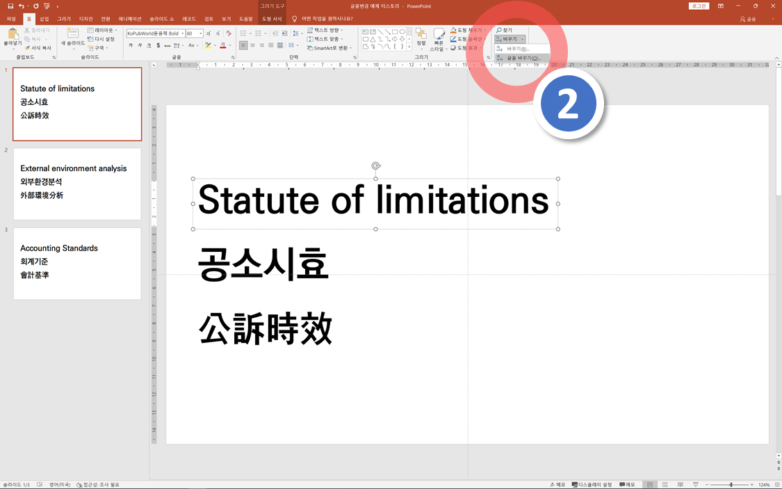Click the 공유 share button
This screenshot has height=489, width=782.
(x=747, y=19)
